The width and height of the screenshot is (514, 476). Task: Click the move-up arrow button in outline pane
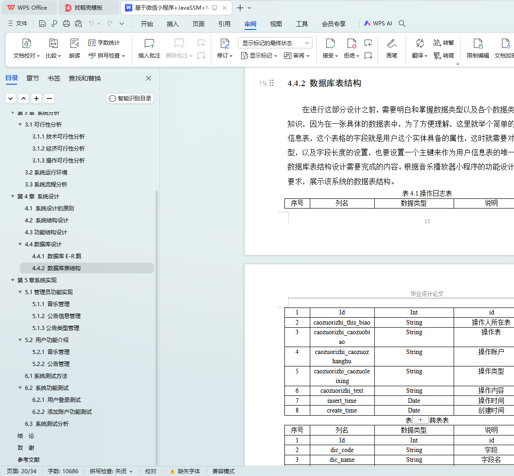[24, 99]
